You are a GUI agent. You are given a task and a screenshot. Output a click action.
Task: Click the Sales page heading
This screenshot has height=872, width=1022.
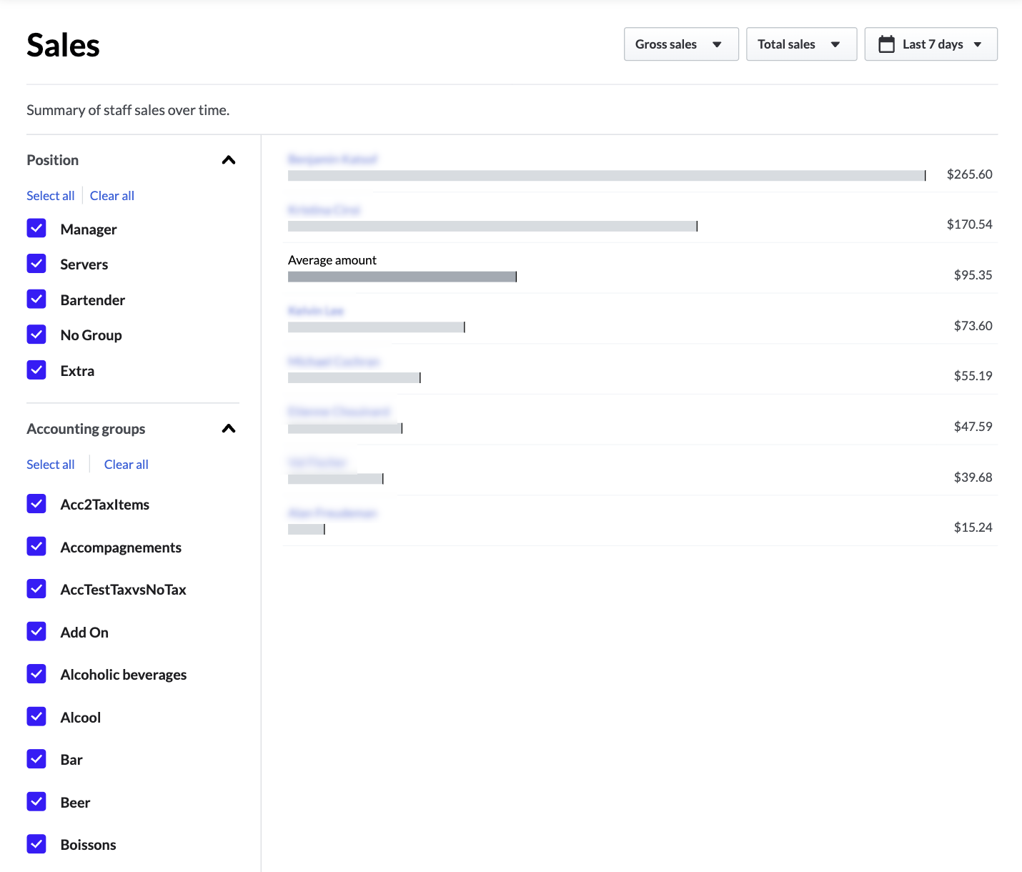[63, 45]
